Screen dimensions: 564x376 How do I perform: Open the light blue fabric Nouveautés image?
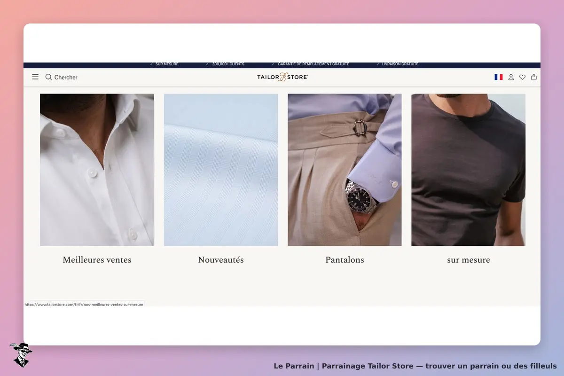pos(221,170)
